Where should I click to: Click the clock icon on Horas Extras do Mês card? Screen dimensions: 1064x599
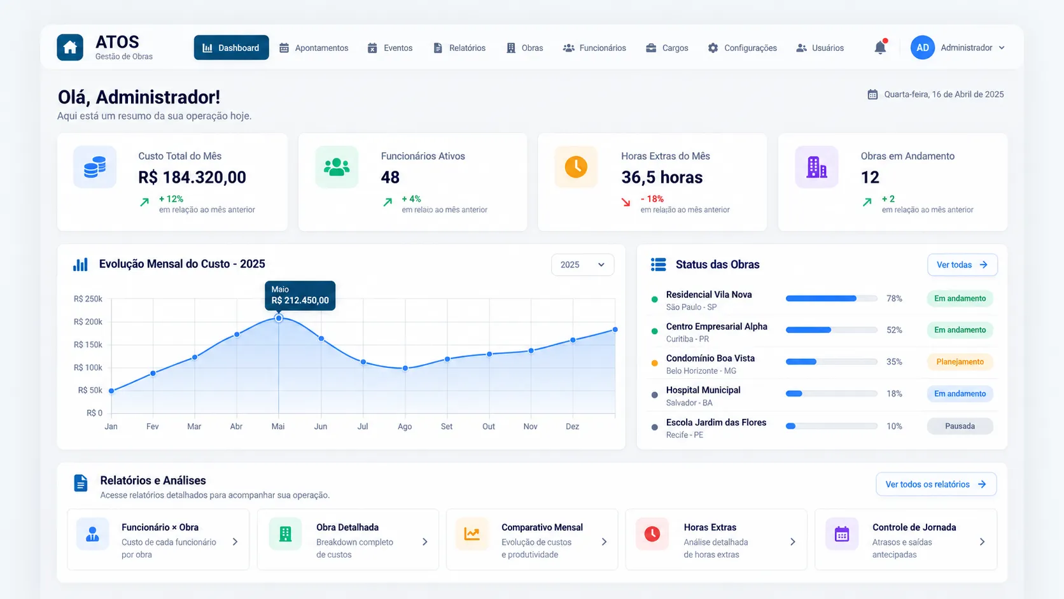click(576, 167)
